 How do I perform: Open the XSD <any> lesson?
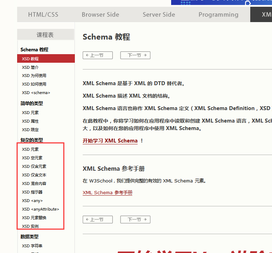[32, 201]
